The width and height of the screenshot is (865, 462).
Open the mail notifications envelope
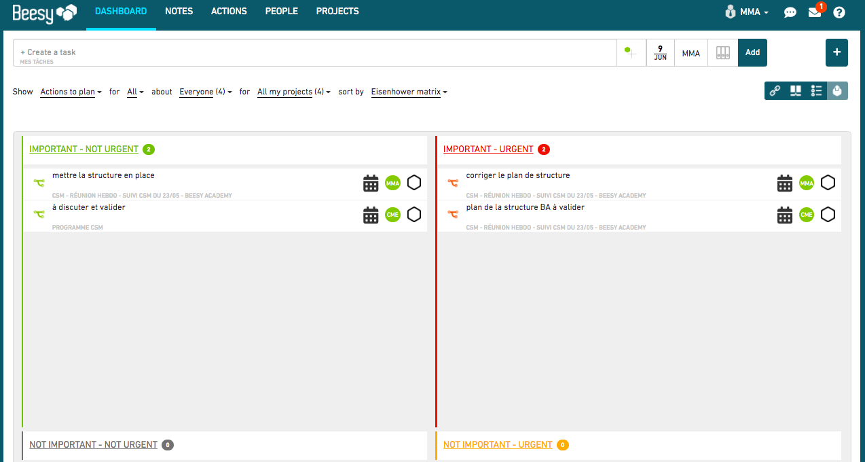(815, 12)
